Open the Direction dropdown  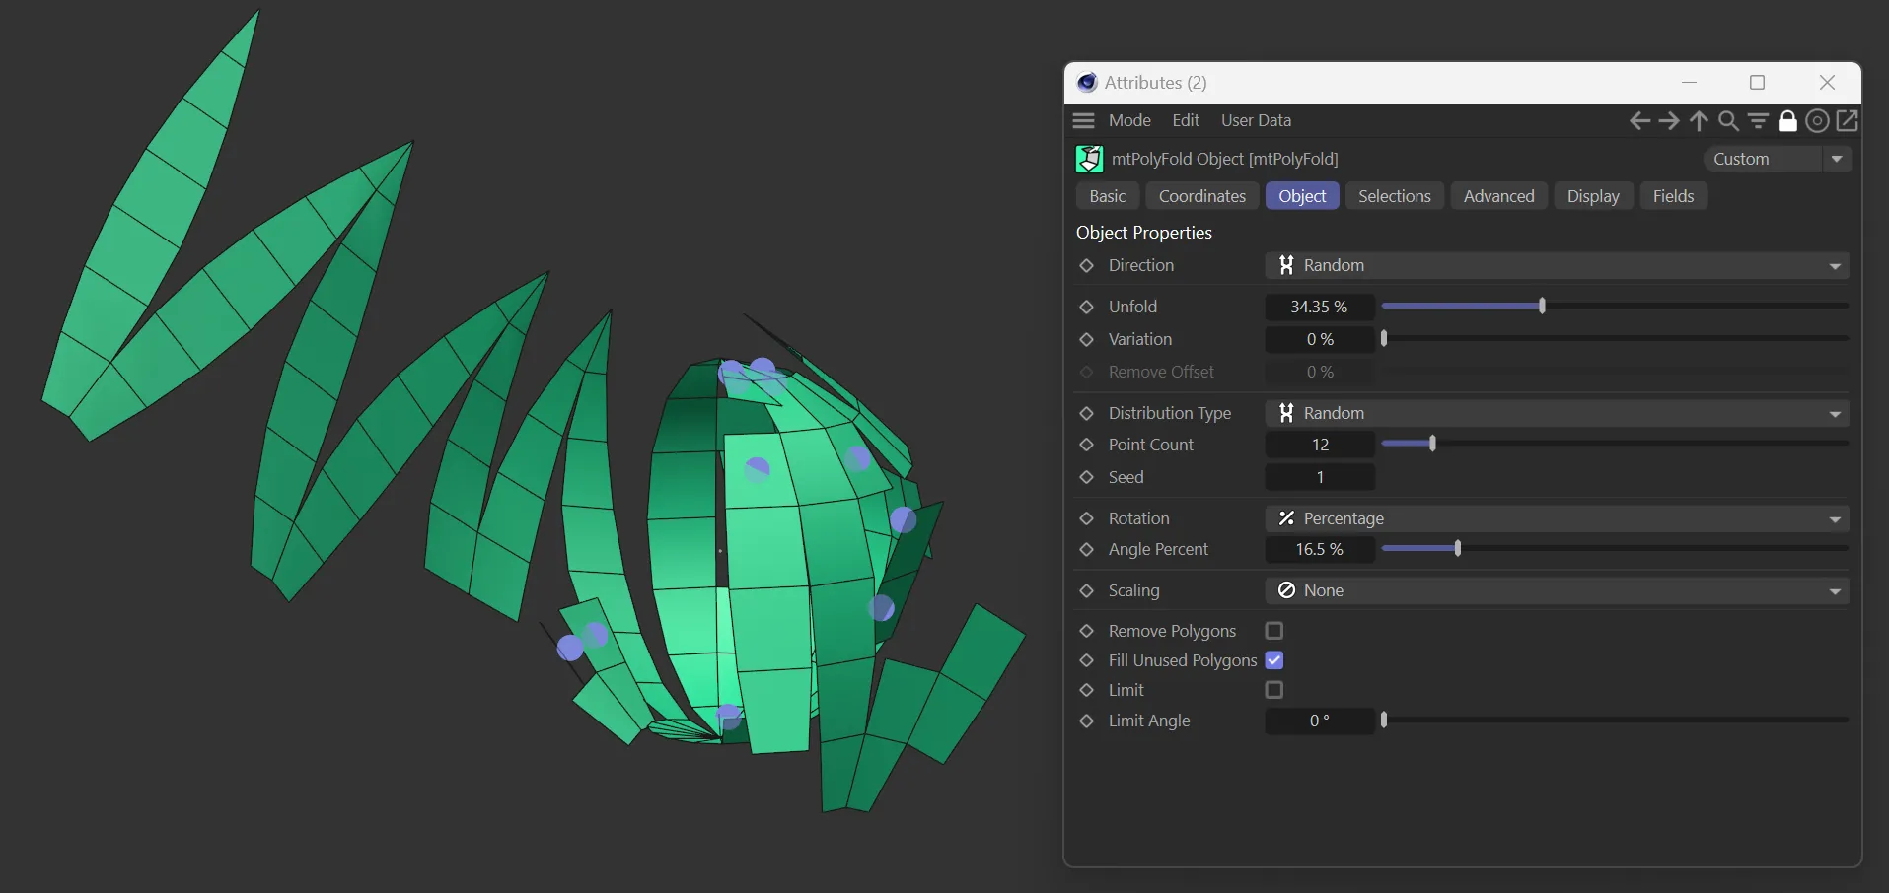click(x=1557, y=265)
